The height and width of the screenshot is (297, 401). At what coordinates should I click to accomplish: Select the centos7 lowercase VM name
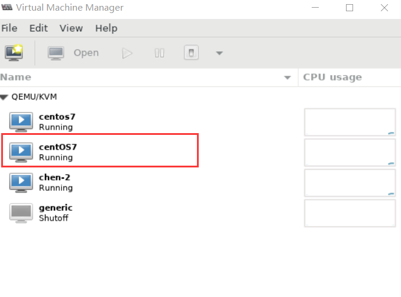(x=57, y=117)
